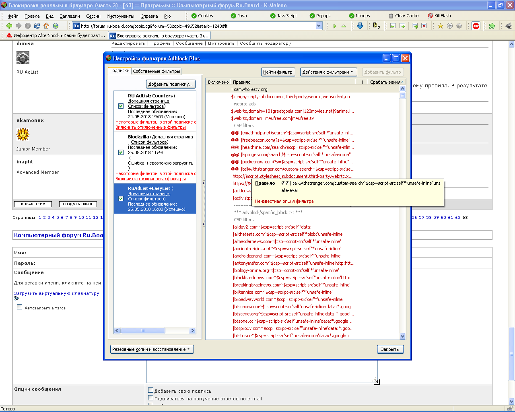Open Резервные копии и восстановление dropdown
This screenshot has height=412, width=515.
point(152,349)
